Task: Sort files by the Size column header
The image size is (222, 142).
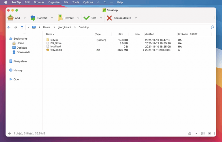Action: 121,34
